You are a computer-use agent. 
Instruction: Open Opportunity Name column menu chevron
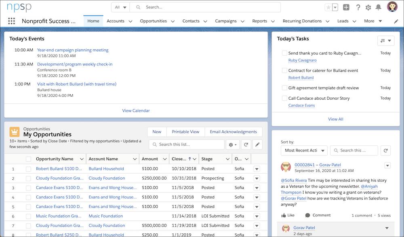[82, 159]
